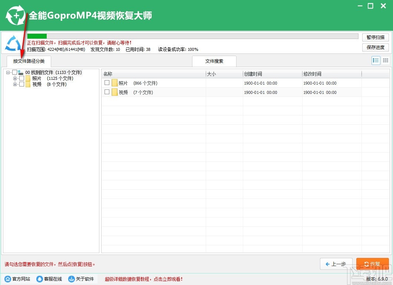
Task: Click the green scan progress bar
Action: point(192,36)
